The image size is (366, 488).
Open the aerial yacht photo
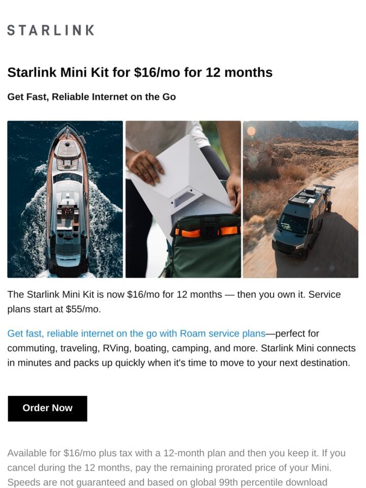click(x=65, y=199)
